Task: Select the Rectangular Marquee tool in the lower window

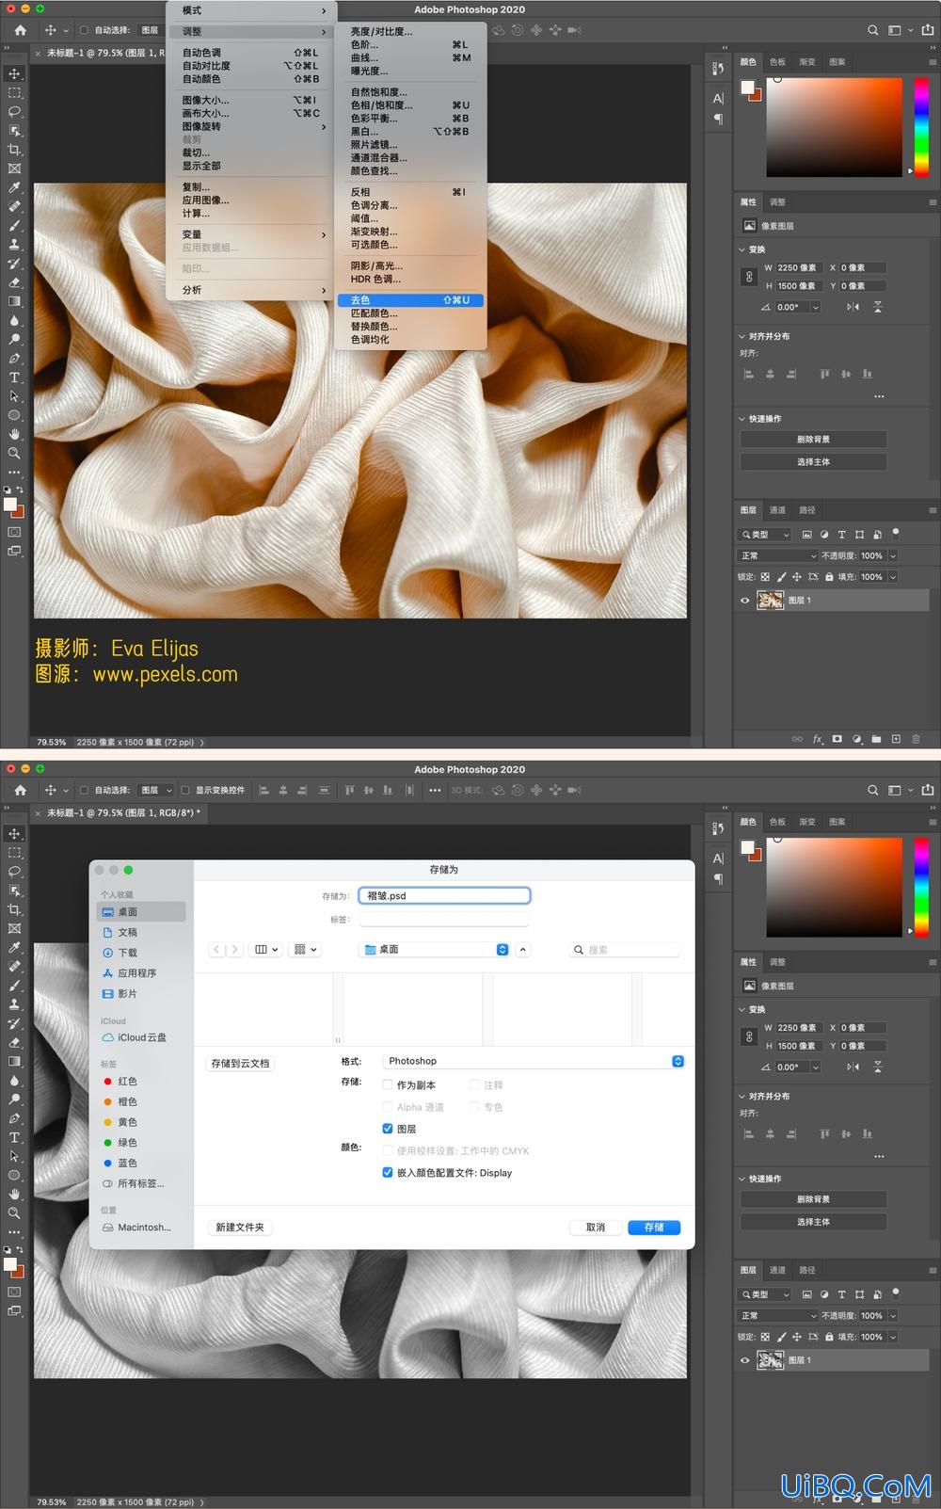Action: (14, 852)
